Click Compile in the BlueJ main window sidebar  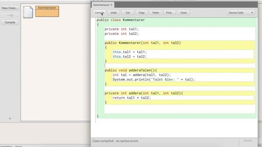(x=10, y=22)
